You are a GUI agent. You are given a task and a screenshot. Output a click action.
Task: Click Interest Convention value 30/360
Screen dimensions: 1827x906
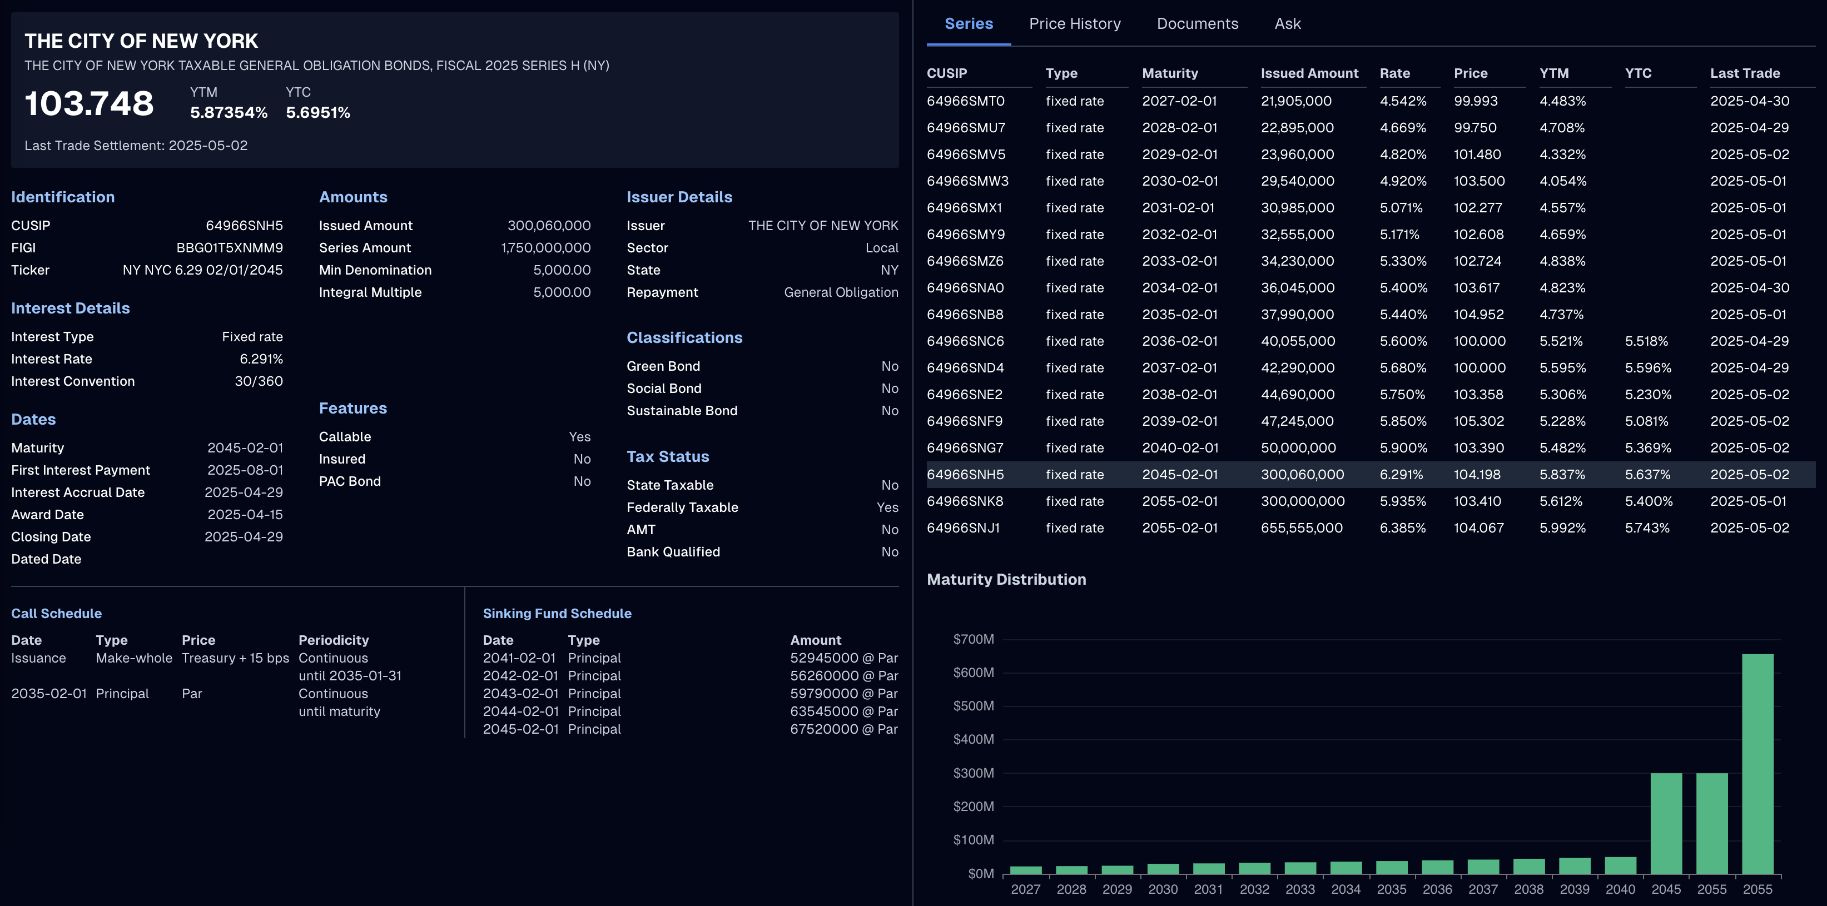(259, 381)
